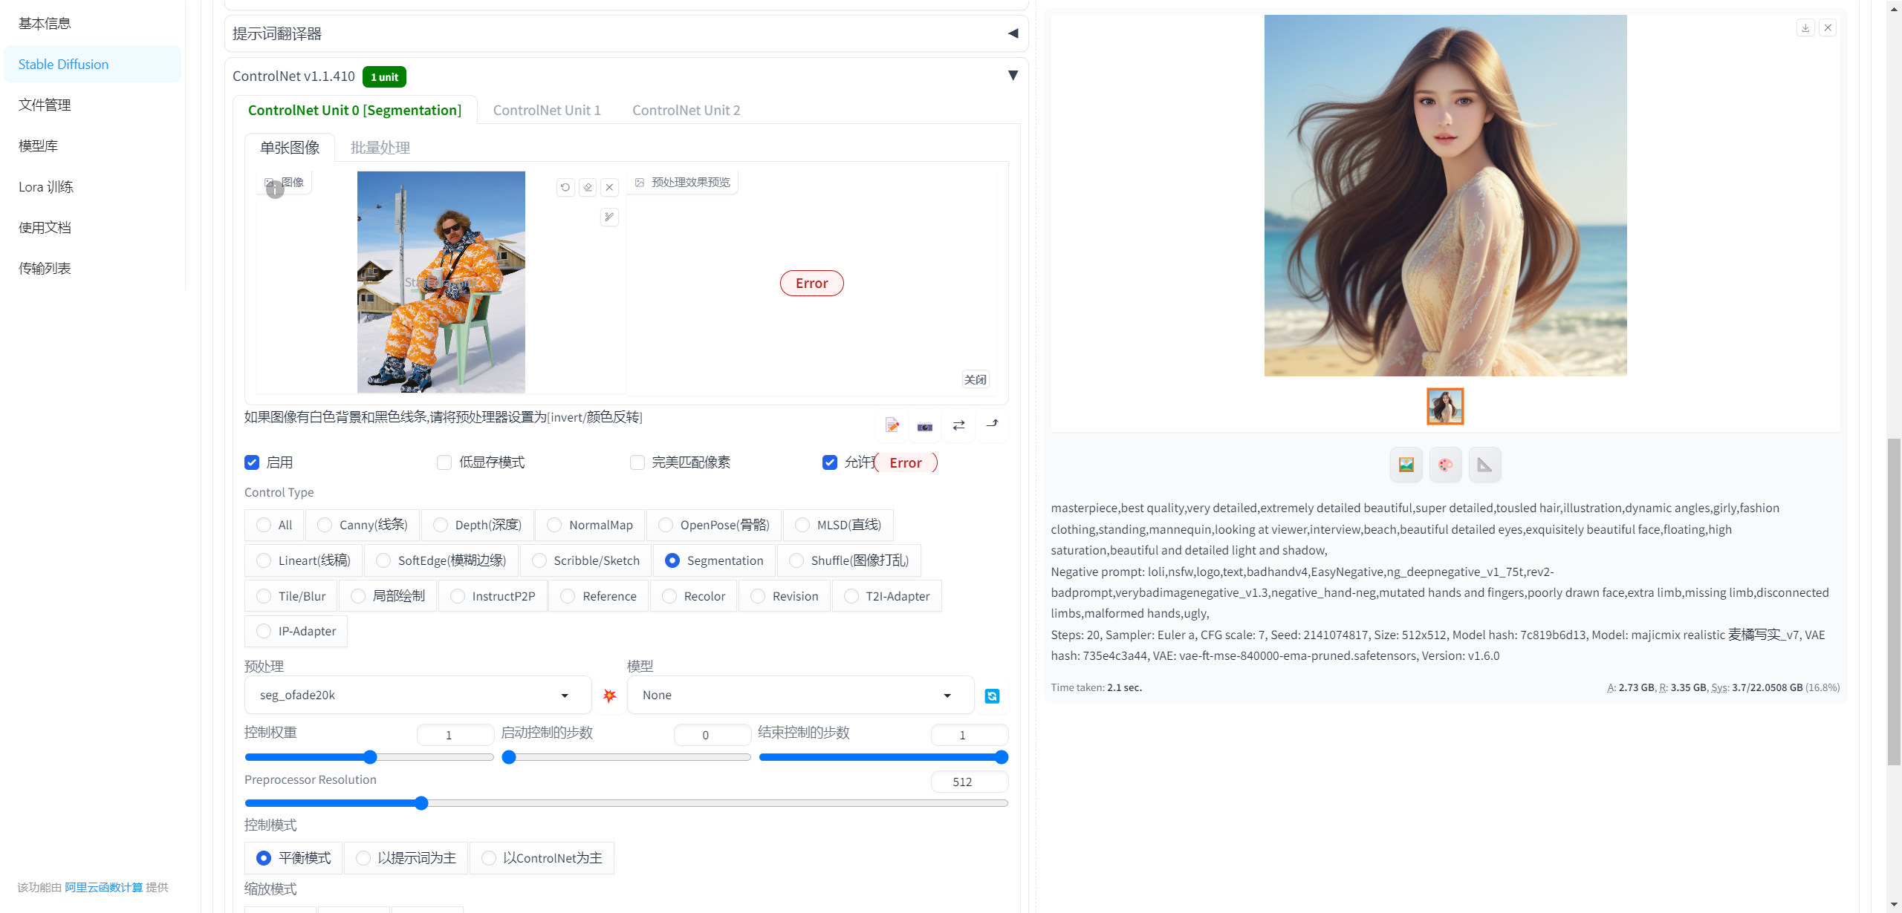Image resolution: width=1902 pixels, height=913 pixels.
Task: Send result to img2img with picture-frame icon
Action: coord(1406,465)
